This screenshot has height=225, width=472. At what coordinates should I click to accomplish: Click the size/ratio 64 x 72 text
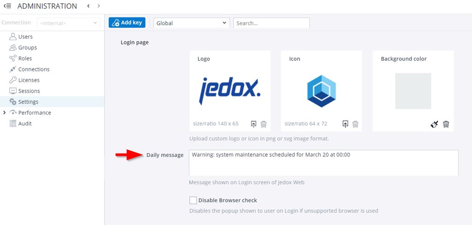306,124
